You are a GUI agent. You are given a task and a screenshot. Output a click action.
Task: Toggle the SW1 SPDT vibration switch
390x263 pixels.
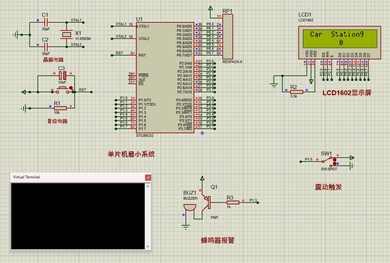click(x=333, y=161)
